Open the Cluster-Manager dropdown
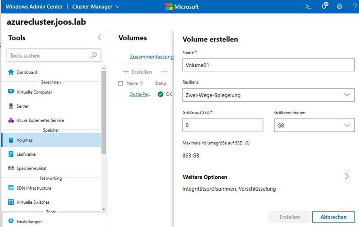Viewport: 359px width, 227px height. coord(96,7)
